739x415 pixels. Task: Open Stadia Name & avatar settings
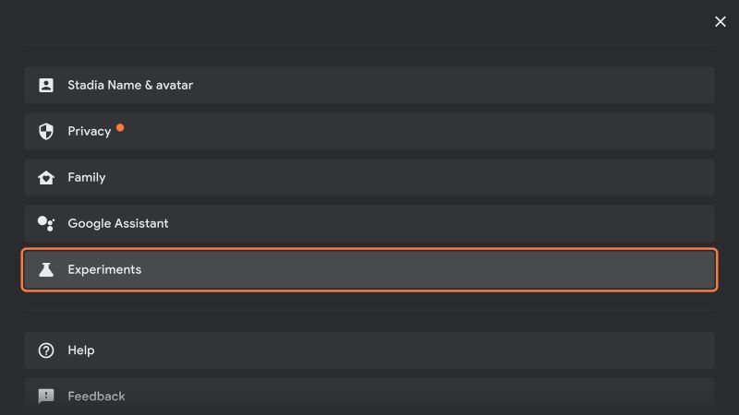(369, 85)
